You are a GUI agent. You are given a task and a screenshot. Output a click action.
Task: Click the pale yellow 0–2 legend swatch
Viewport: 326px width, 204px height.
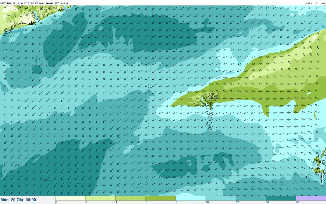[71, 198]
